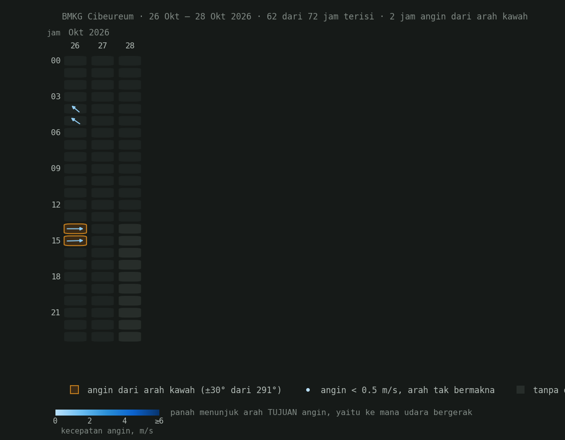Select the 21:00 cell for 26 Okt
Viewport: 565px width, 440px height.
75,313
